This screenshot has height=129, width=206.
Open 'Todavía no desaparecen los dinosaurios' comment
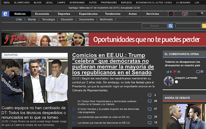[183, 64]
